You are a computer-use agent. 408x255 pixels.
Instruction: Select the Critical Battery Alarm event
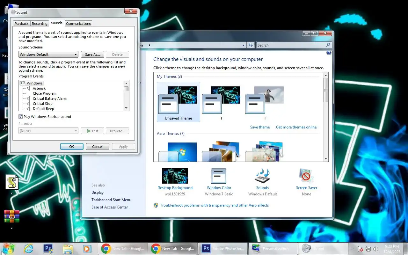(50, 98)
